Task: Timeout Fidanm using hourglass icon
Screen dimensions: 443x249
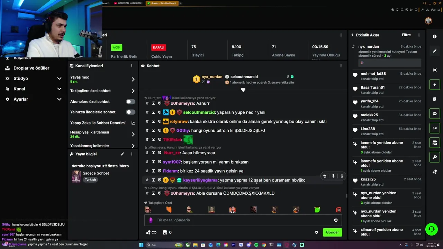Action: coord(153,171)
